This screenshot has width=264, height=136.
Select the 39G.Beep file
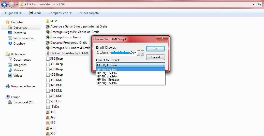[x=56, y=64]
